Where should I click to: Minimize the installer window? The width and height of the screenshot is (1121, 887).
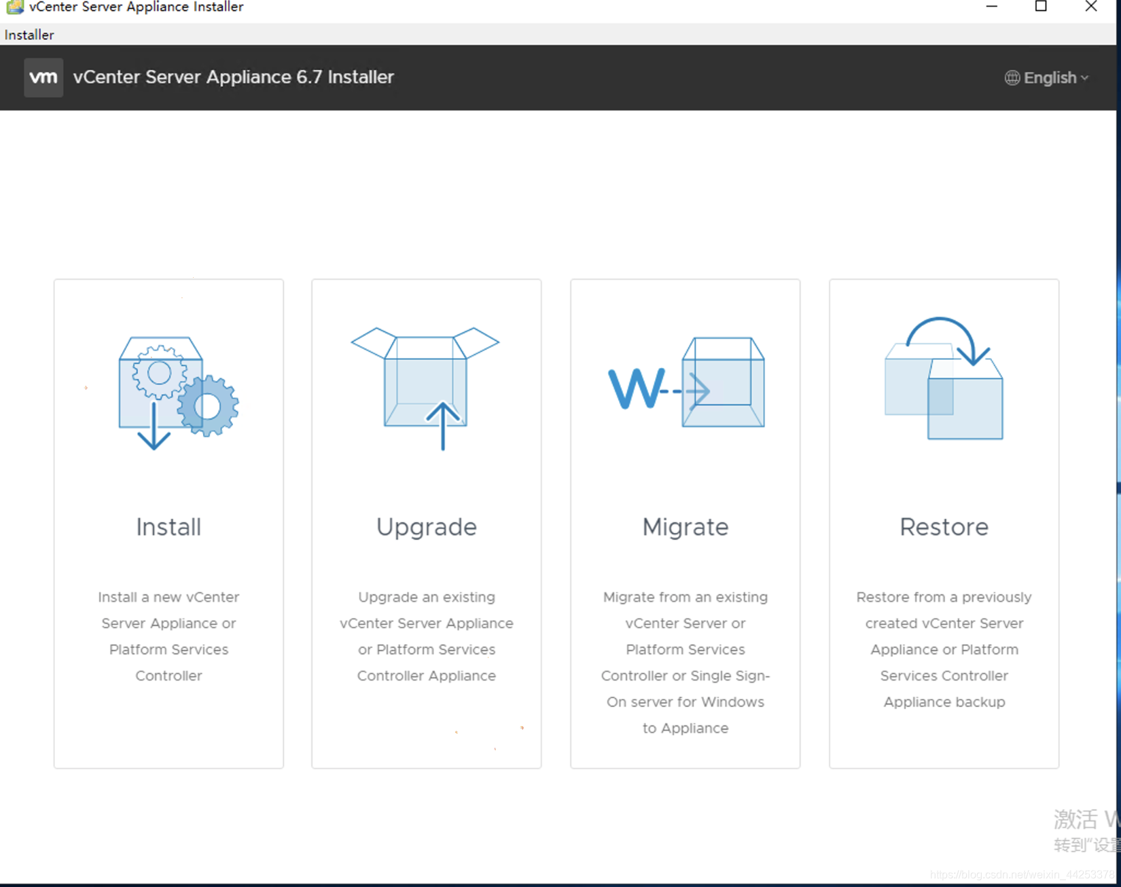coord(992,7)
